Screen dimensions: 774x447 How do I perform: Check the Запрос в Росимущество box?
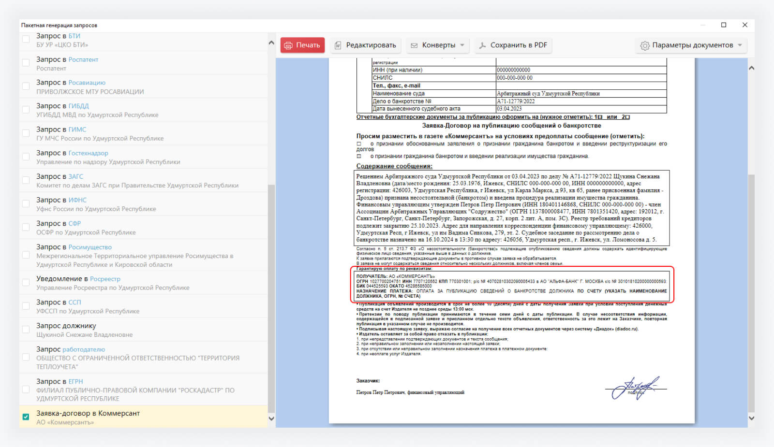click(26, 255)
